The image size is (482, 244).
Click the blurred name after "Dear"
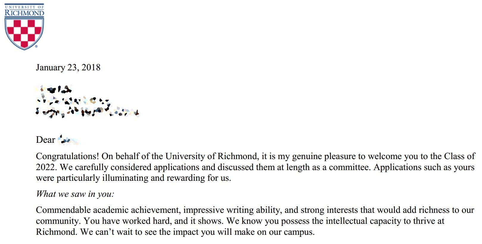68,140
